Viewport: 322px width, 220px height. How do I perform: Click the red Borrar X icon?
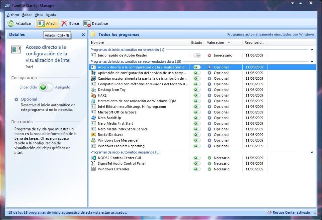[64, 24]
